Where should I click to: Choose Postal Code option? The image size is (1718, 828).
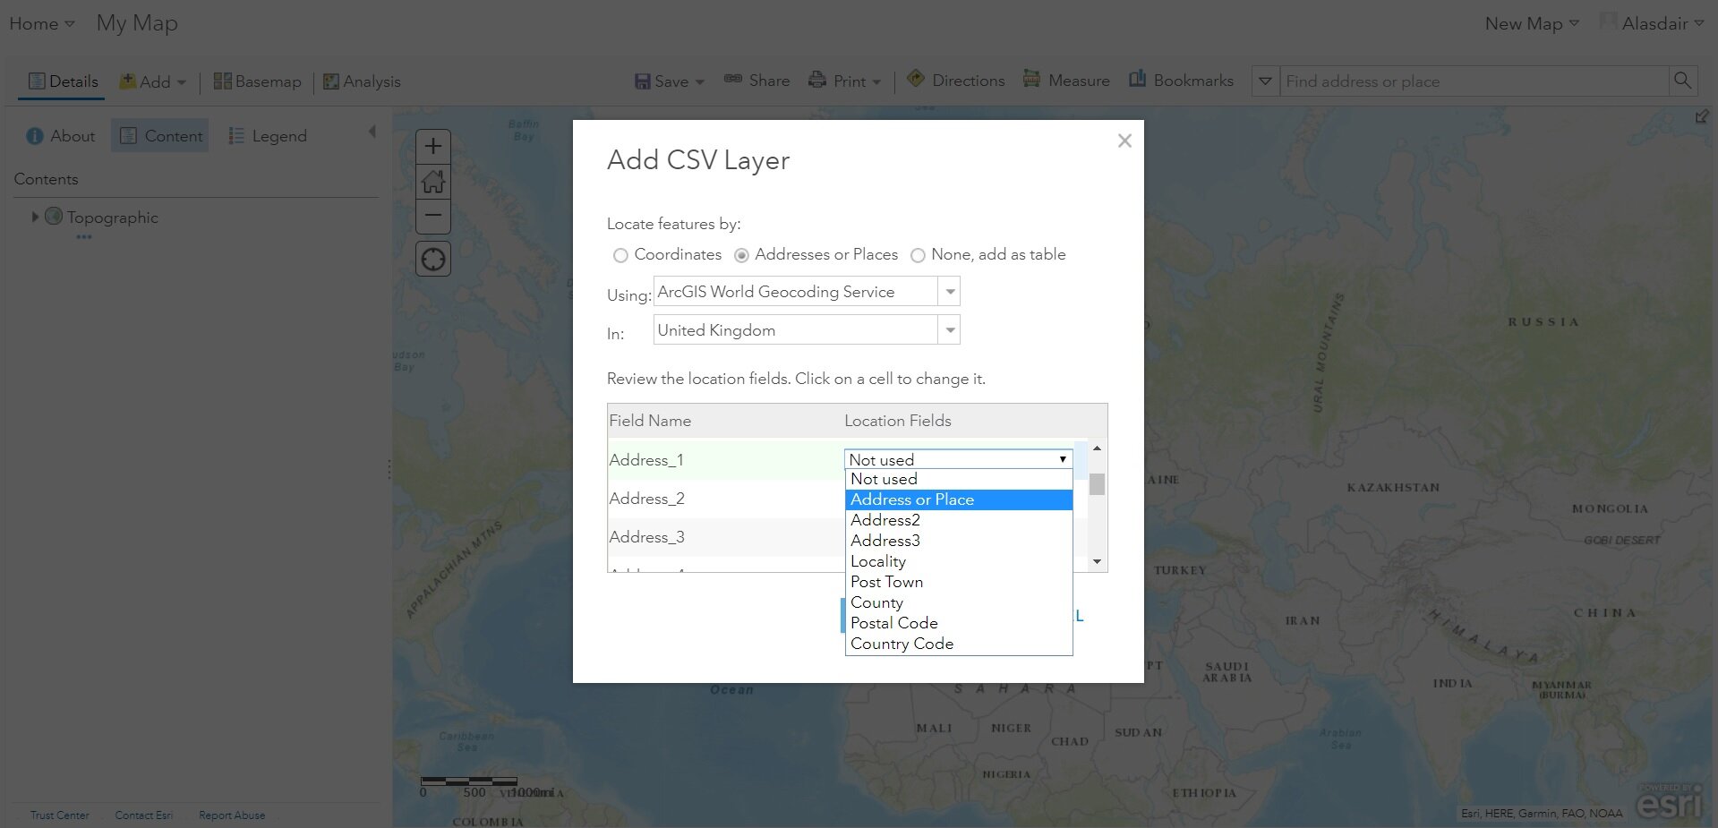click(959, 623)
